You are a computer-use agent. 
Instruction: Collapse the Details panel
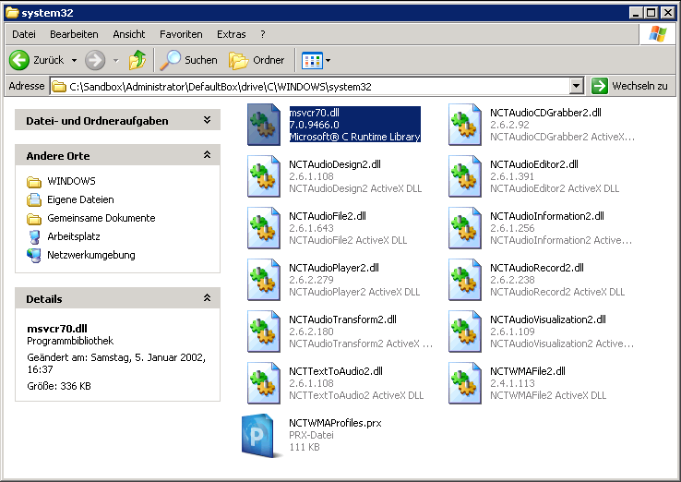[x=208, y=297]
